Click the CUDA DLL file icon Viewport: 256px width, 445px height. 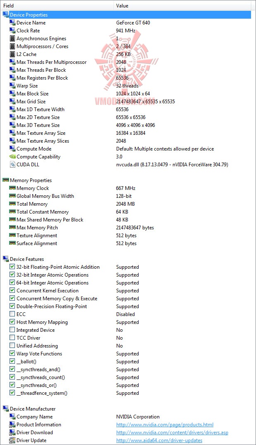tap(12, 164)
